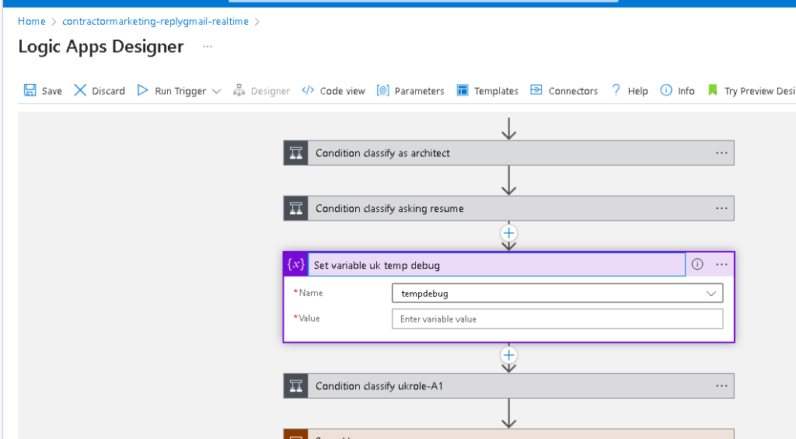Viewport: 796px width, 439px height.
Task: Expand the Run Trigger dropdown chevron
Action: 217,92
